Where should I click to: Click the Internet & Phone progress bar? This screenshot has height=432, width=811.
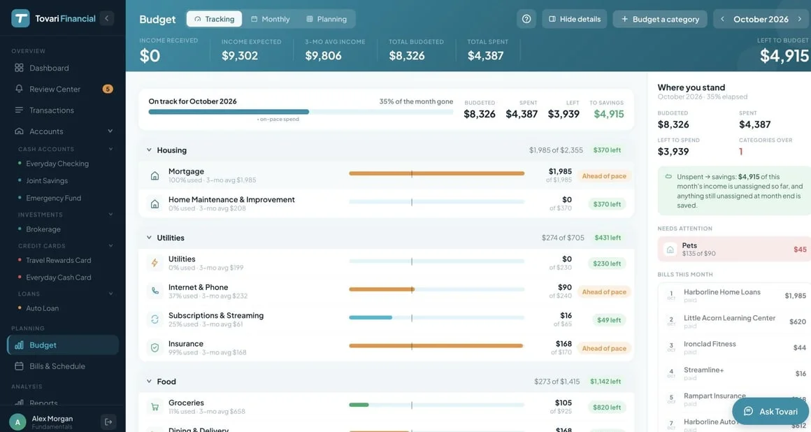tap(436, 289)
